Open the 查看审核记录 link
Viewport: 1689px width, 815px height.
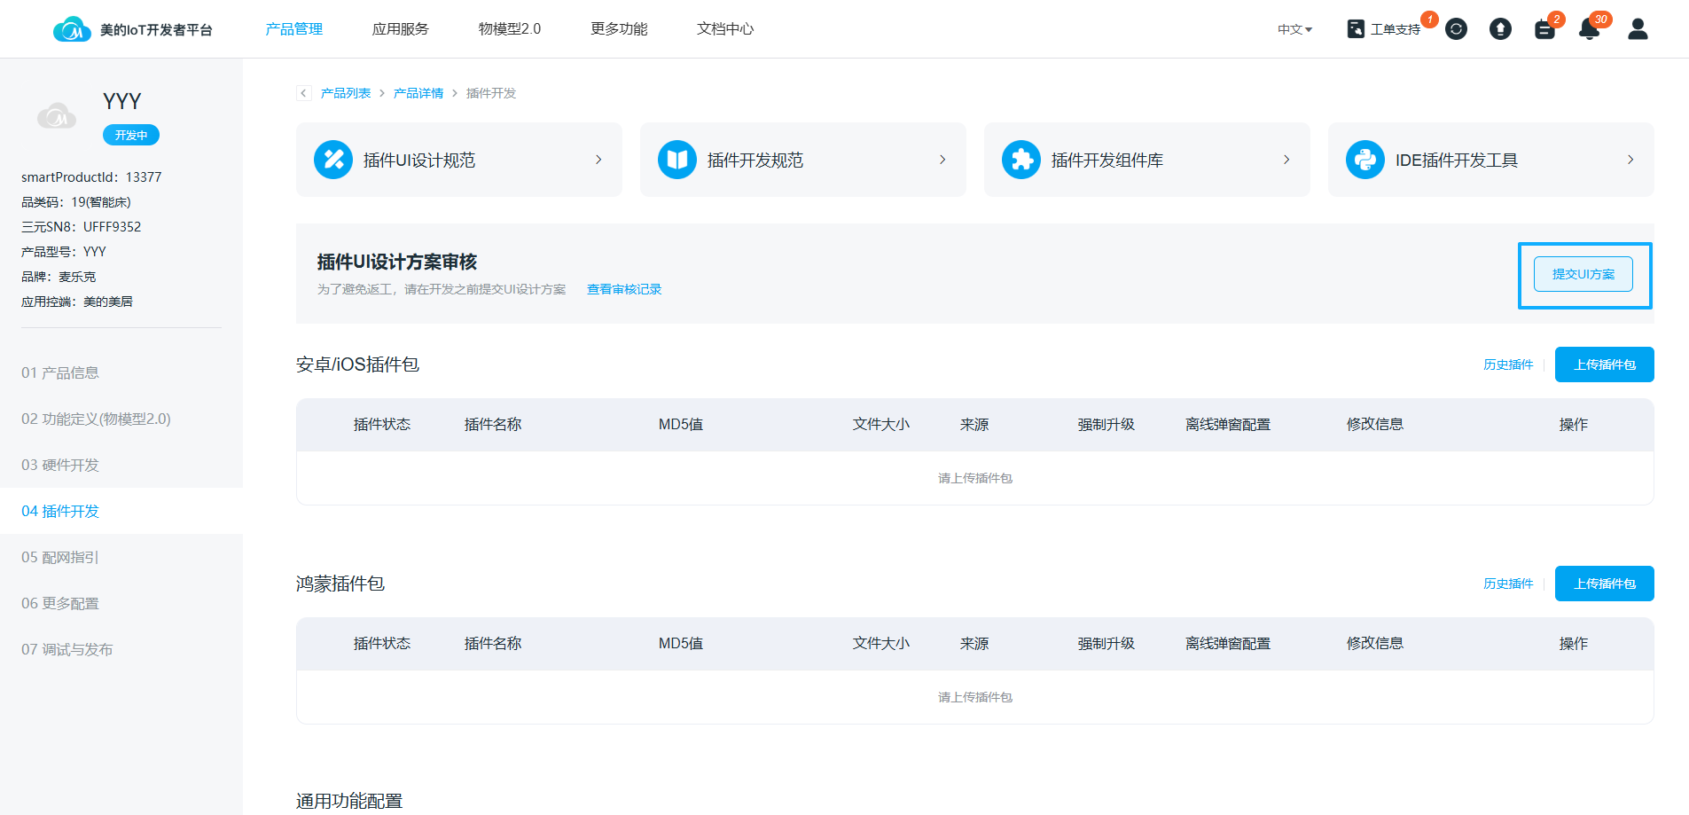[x=624, y=289]
